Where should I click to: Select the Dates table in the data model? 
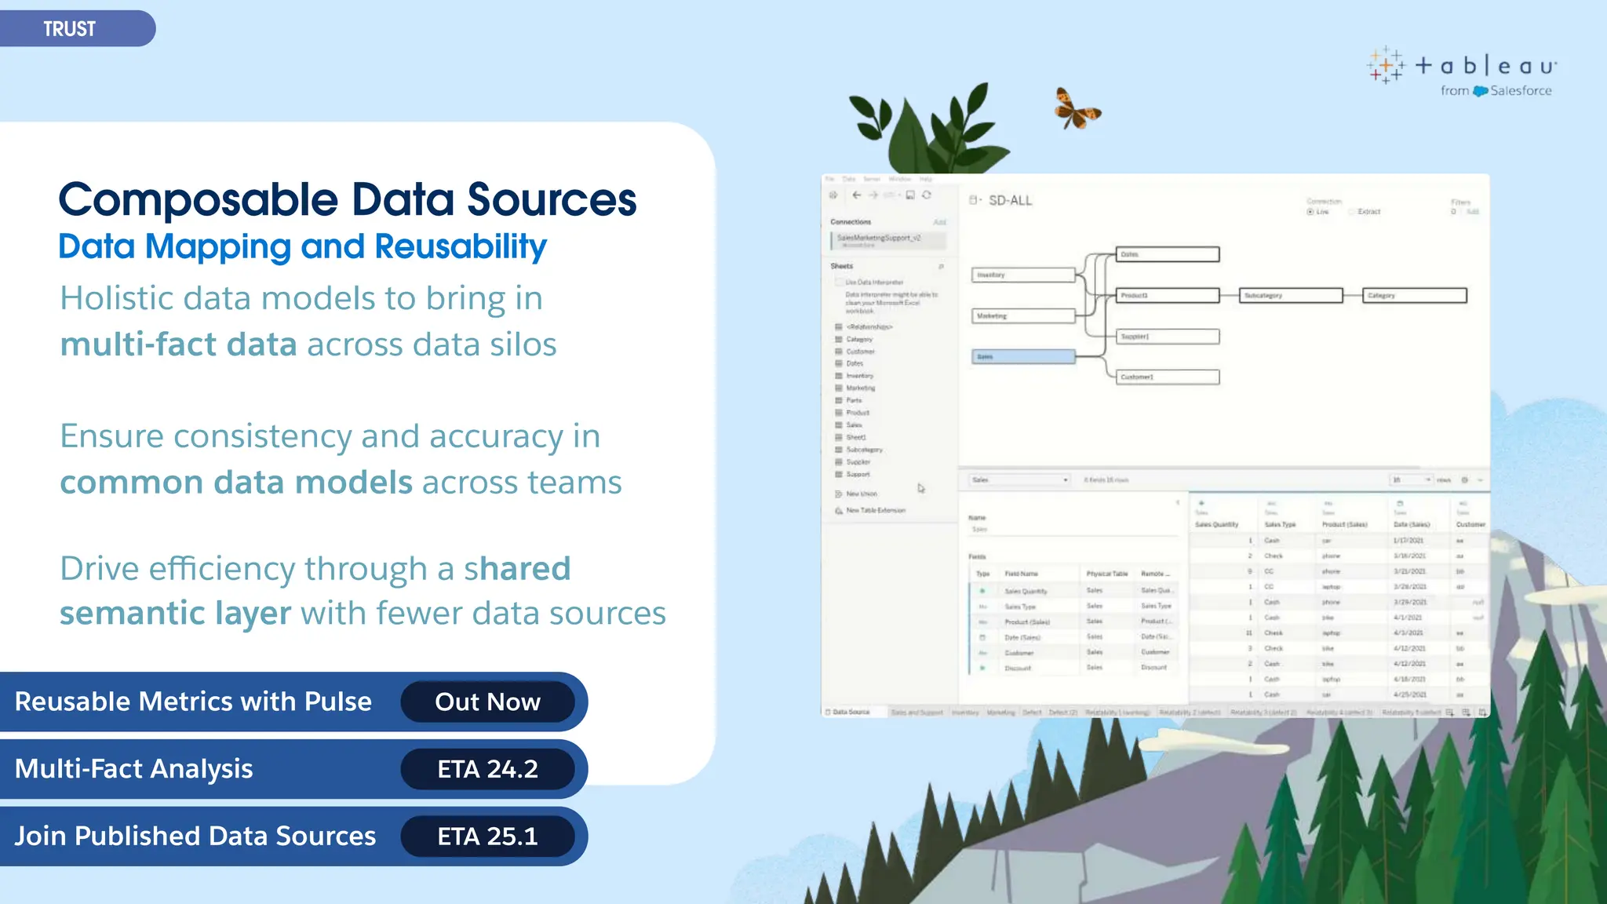1168,254
